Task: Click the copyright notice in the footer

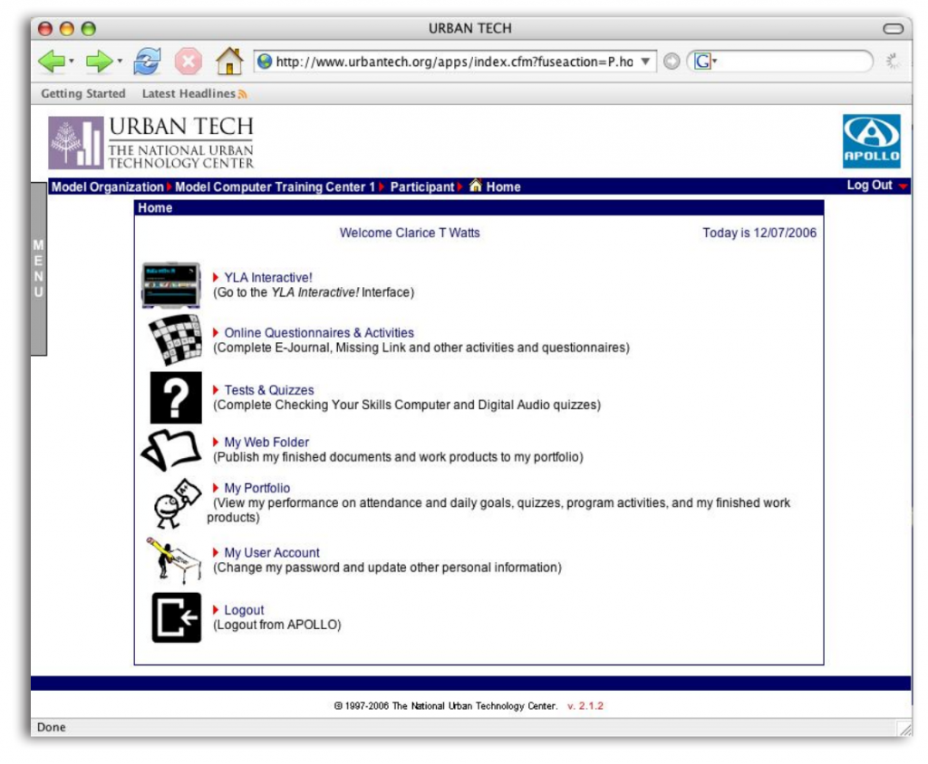Action: (446, 705)
